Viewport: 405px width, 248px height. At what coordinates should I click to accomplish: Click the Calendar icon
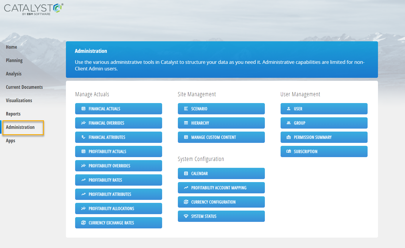(186, 173)
